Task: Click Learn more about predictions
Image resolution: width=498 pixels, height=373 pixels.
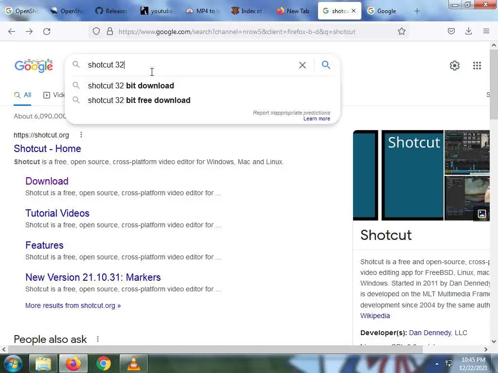Action: (317, 119)
